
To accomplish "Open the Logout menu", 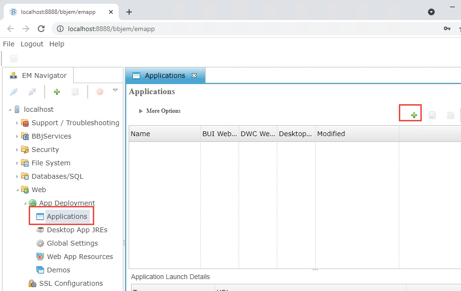I will tap(32, 44).
